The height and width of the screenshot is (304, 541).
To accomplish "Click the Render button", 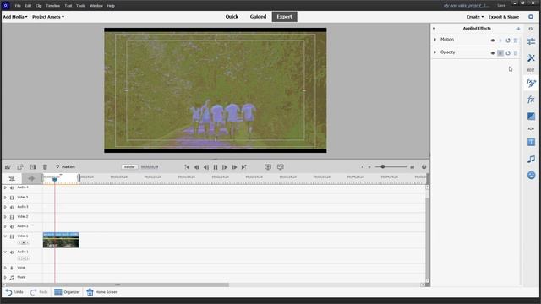I will (x=129, y=167).
